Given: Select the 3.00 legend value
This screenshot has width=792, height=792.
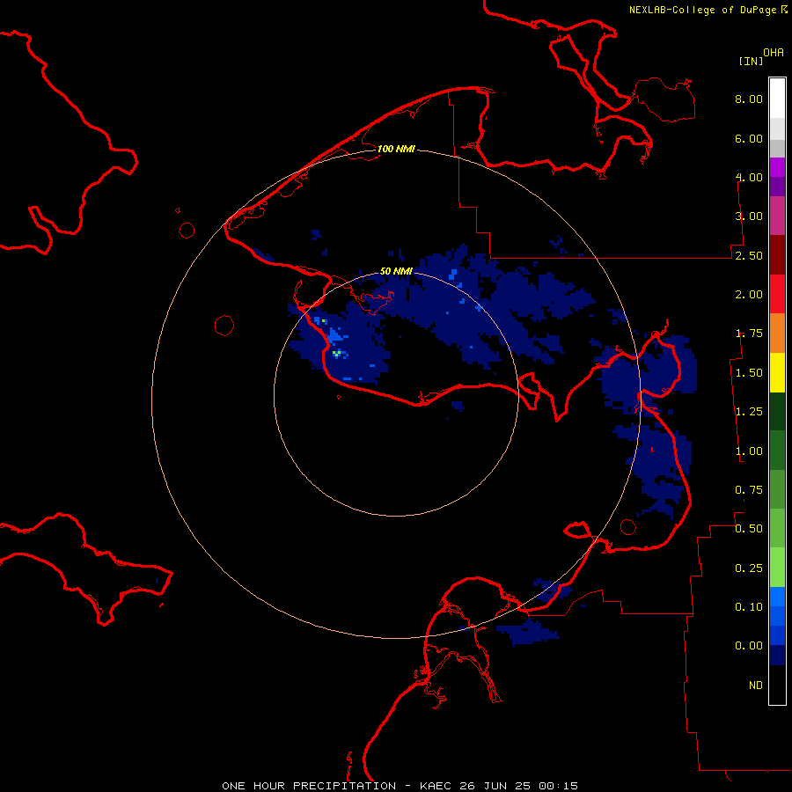Looking at the screenshot, I should click(749, 216).
